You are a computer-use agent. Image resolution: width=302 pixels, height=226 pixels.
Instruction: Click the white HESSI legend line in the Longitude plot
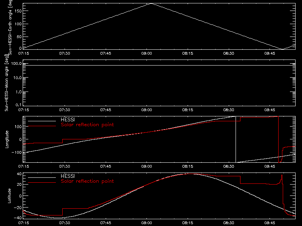pos(42,121)
